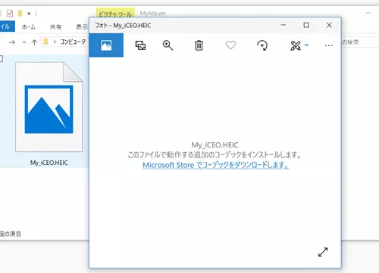Viewport: 379px width, 273px height.
Task: Open the more options ellipsis menu
Action: pyautogui.click(x=328, y=45)
